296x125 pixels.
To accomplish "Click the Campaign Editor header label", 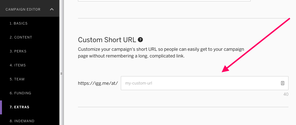I will point(23,9).
